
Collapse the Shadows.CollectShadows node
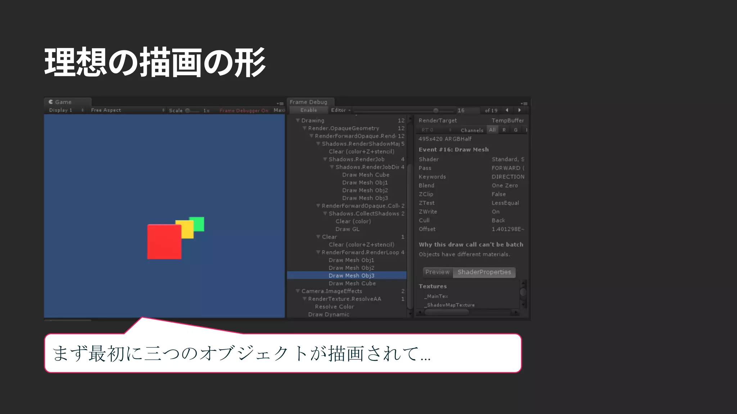click(x=325, y=213)
